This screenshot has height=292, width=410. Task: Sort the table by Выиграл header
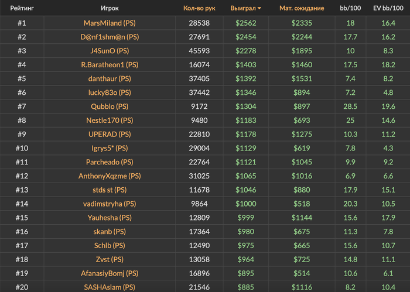(x=243, y=8)
